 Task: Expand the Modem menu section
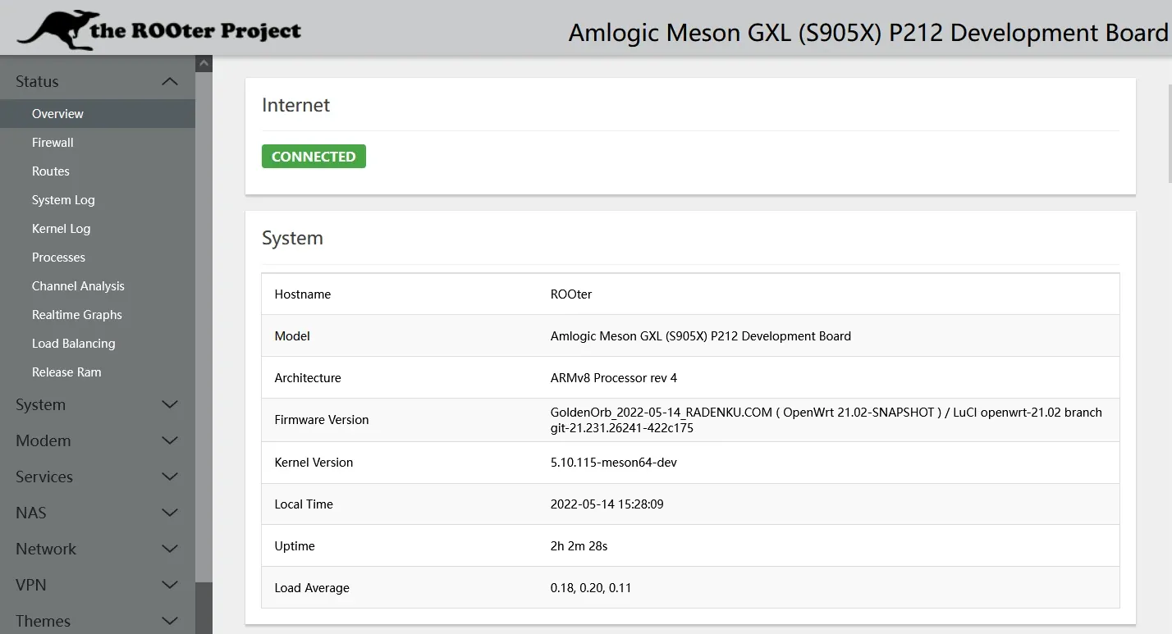[x=97, y=440]
